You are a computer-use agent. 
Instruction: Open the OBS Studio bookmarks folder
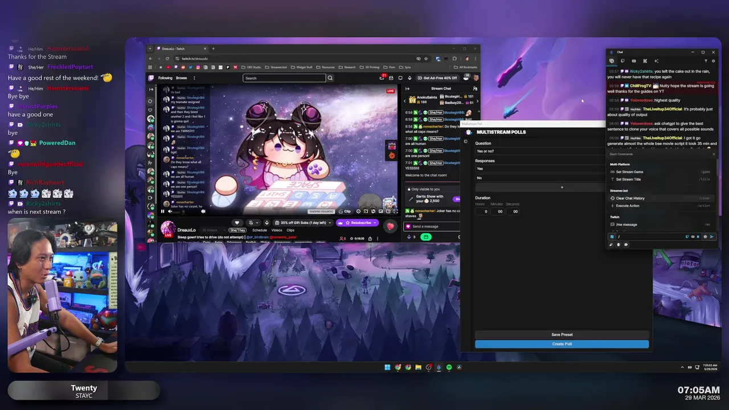251,67
